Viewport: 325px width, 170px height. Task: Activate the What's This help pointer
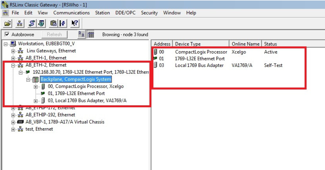coord(75,23)
